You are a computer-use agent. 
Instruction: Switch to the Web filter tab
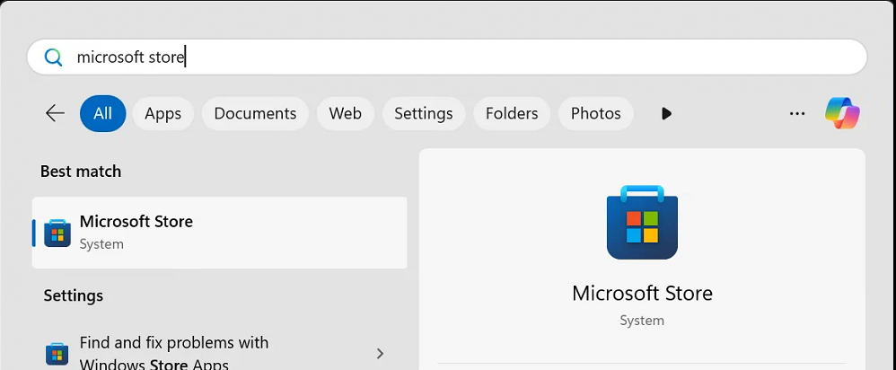point(345,113)
